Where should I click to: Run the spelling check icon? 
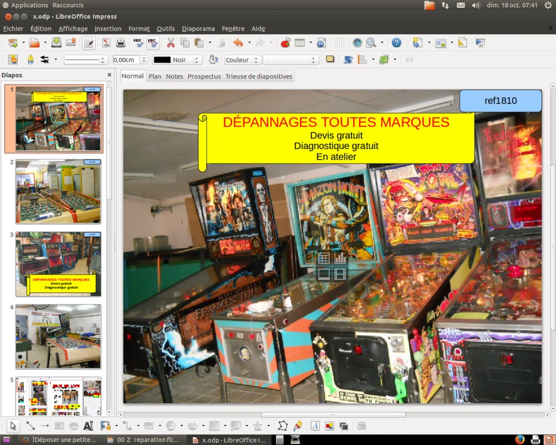138,43
